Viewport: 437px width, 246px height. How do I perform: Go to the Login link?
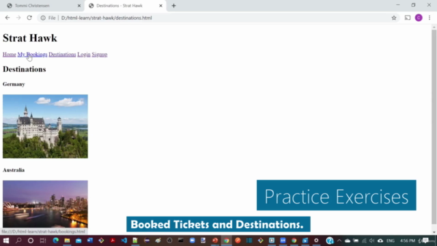(x=84, y=55)
